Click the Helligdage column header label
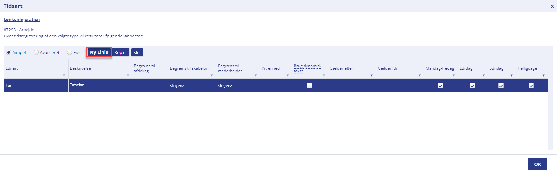Screen dimensions: 557x173 527,68
